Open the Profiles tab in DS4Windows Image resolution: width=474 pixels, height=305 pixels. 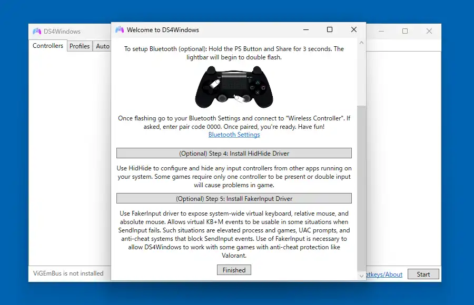(x=80, y=46)
